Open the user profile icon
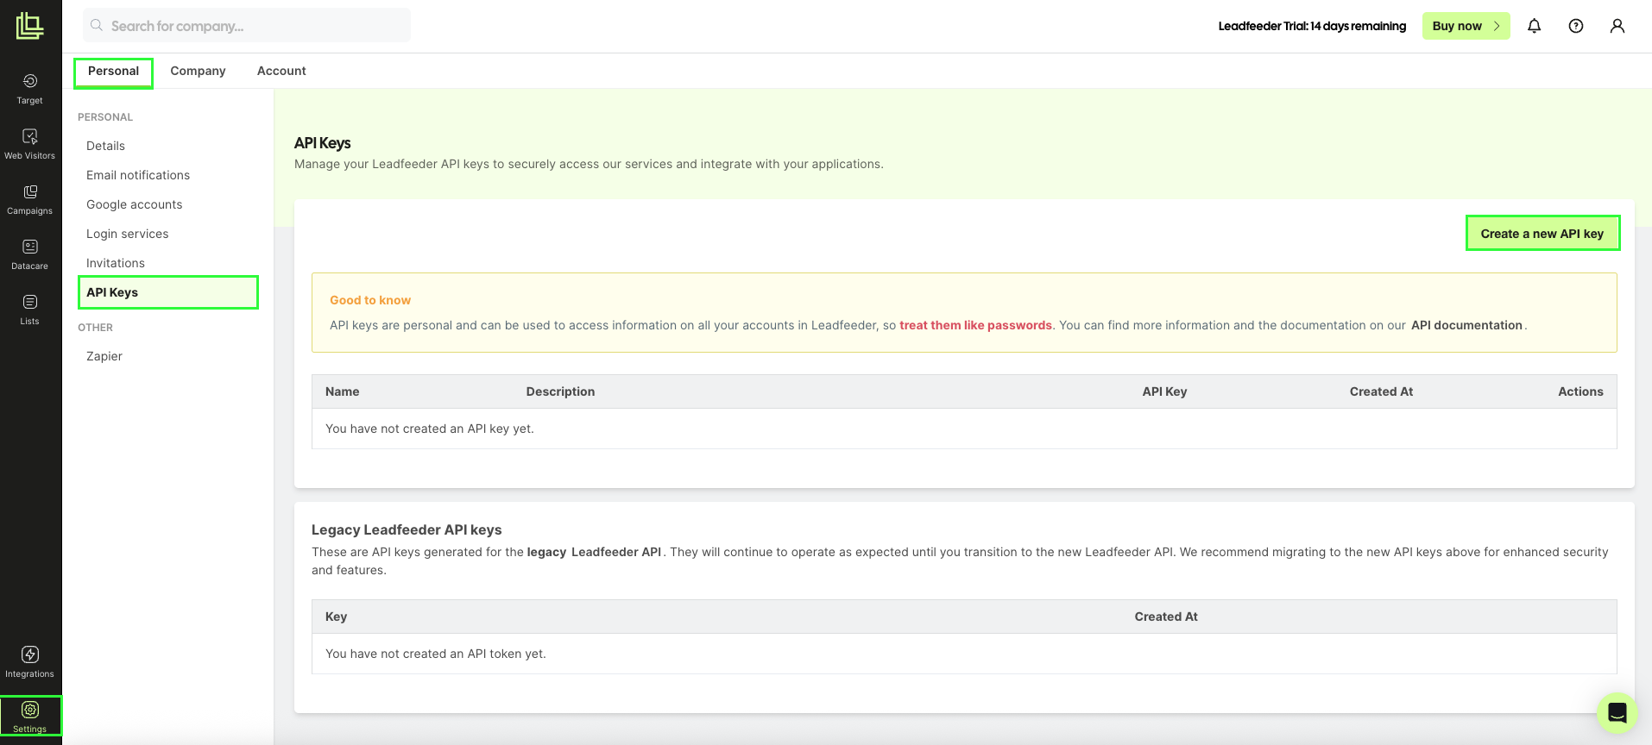1652x745 pixels. (1617, 26)
